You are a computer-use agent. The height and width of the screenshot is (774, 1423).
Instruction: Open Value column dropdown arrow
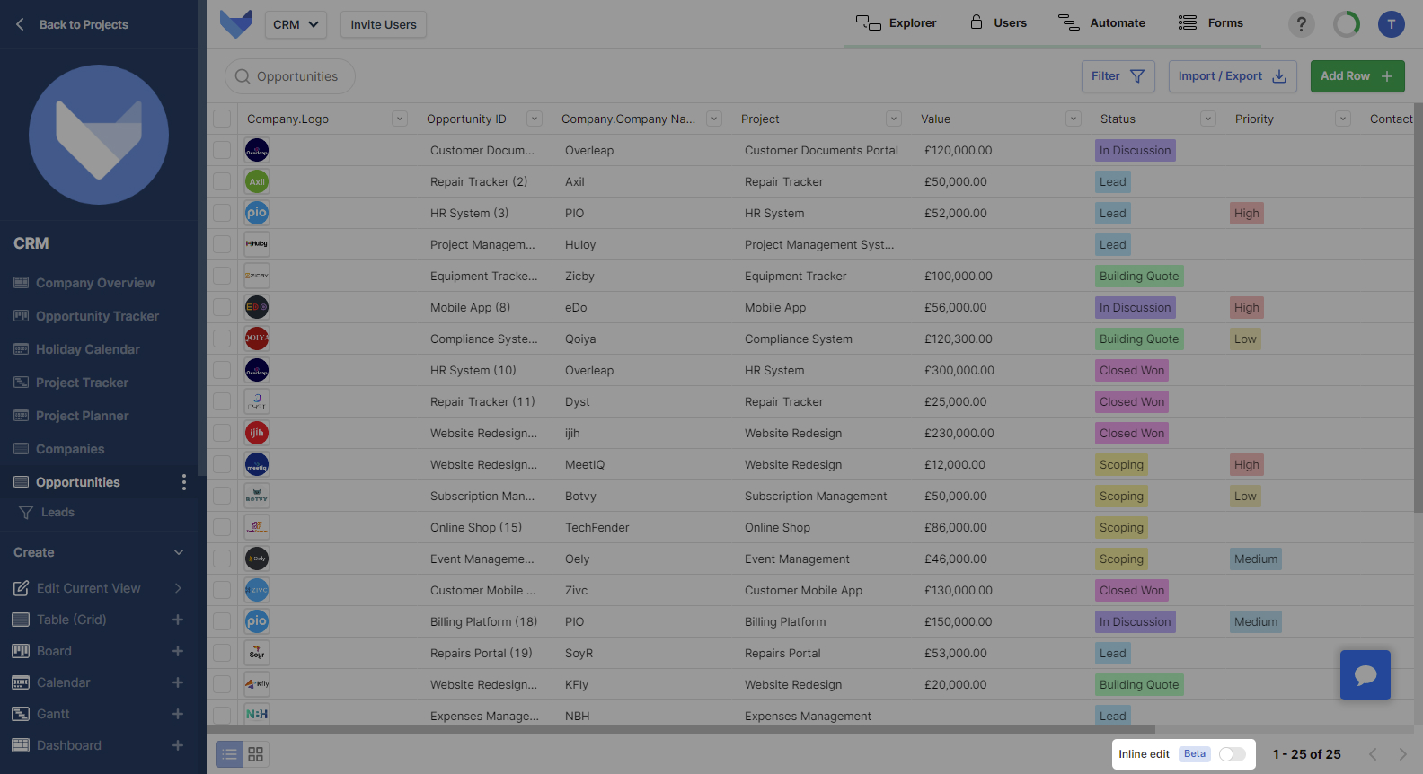tap(1074, 119)
